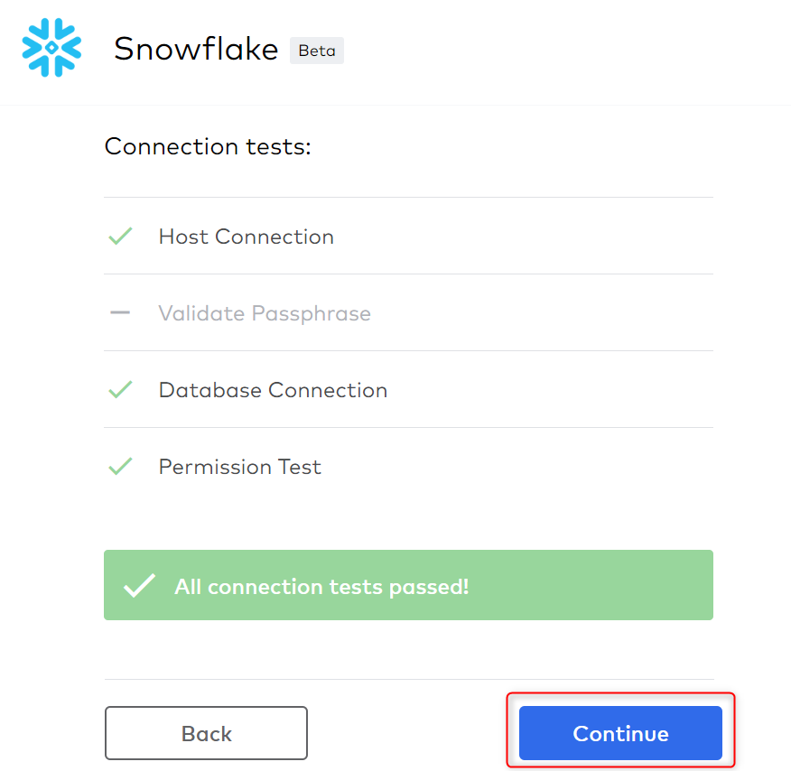Click the Snowflake logo icon
Screen dimensions: 791x771
click(51, 48)
